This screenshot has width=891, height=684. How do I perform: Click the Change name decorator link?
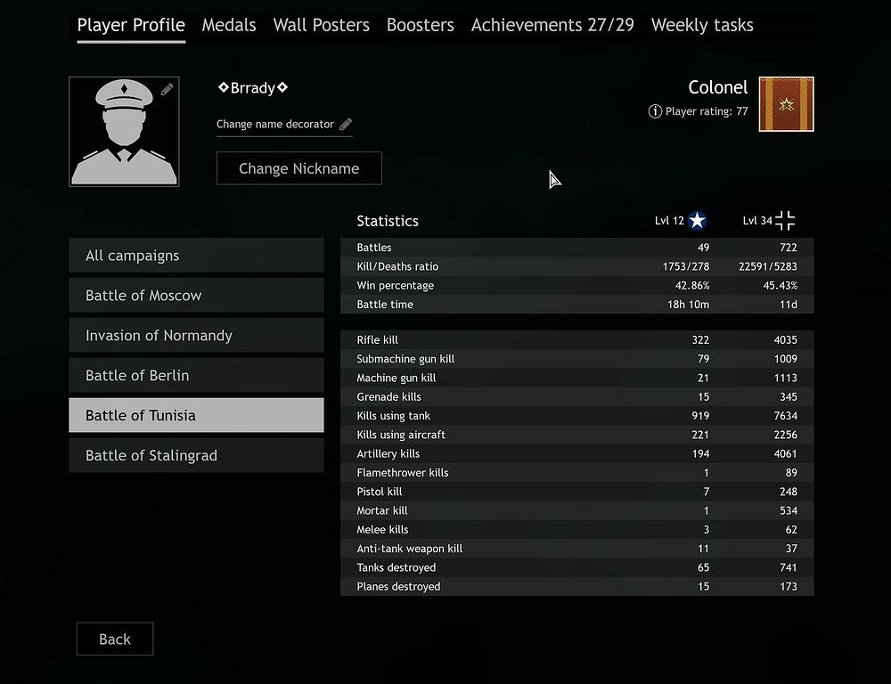point(275,124)
